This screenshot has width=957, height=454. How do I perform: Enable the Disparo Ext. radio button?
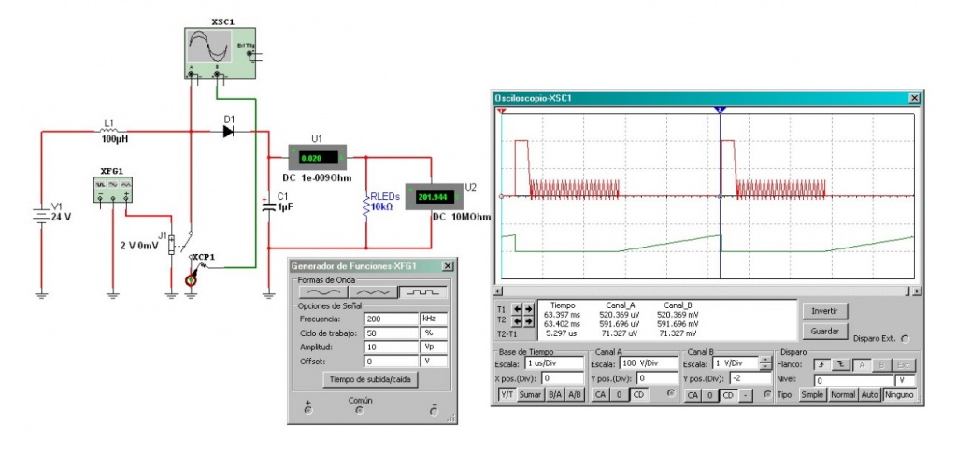[904, 339]
